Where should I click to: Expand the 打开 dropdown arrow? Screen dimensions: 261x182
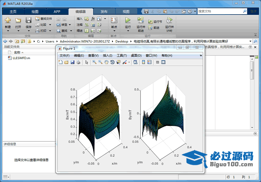tap(18, 31)
